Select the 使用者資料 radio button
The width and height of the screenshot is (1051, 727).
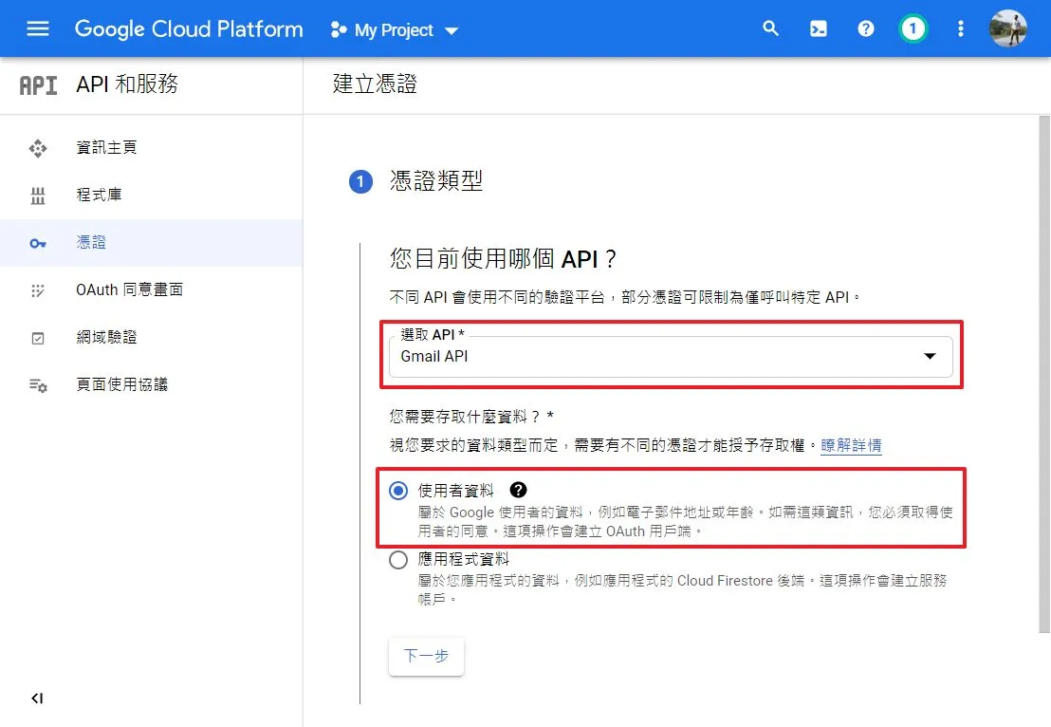click(398, 491)
